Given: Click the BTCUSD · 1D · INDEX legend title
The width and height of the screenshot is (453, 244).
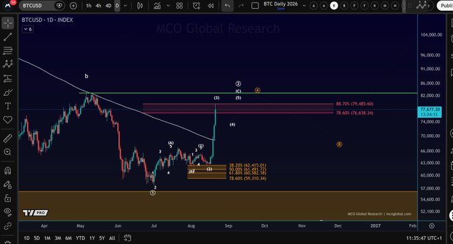Looking at the screenshot, I should [x=47, y=20].
